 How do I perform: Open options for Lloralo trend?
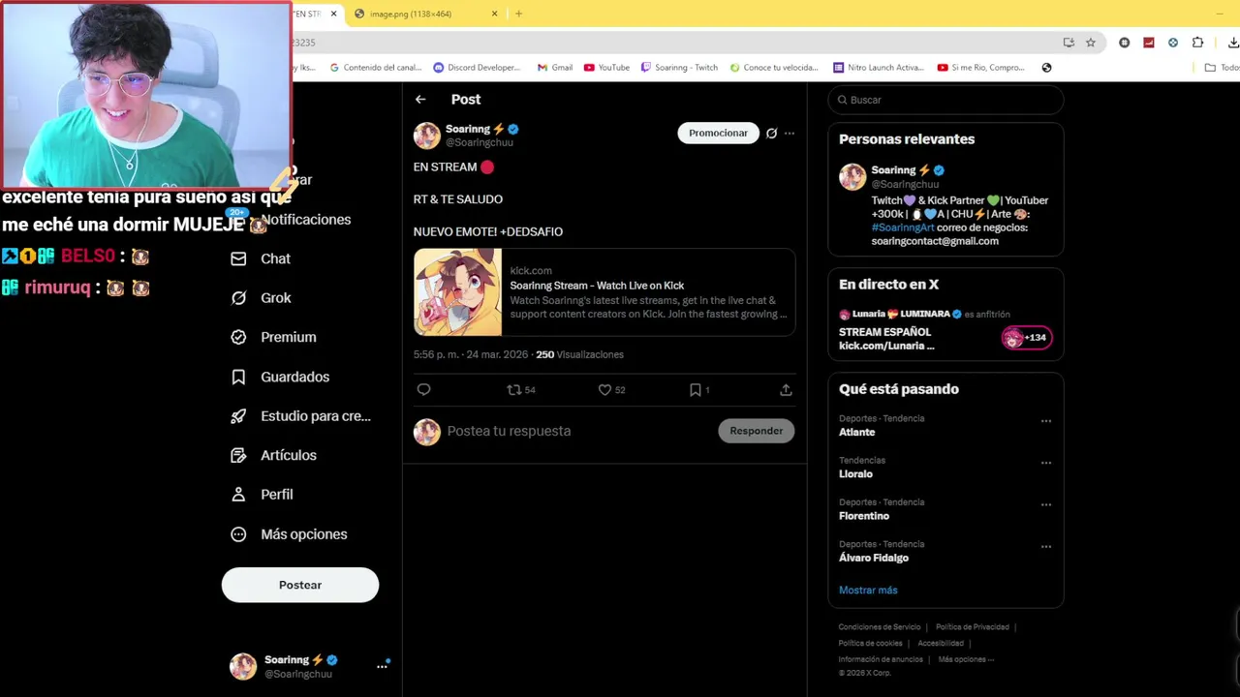click(x=1046, y=463)
